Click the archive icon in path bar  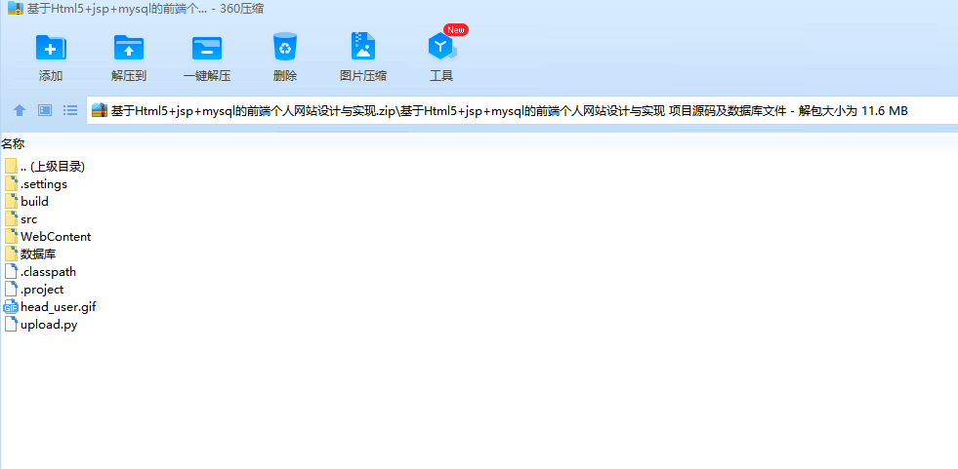tap(99, 110)
